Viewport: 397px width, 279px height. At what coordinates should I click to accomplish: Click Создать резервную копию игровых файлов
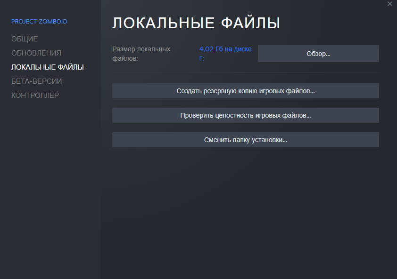coord(246,91)
